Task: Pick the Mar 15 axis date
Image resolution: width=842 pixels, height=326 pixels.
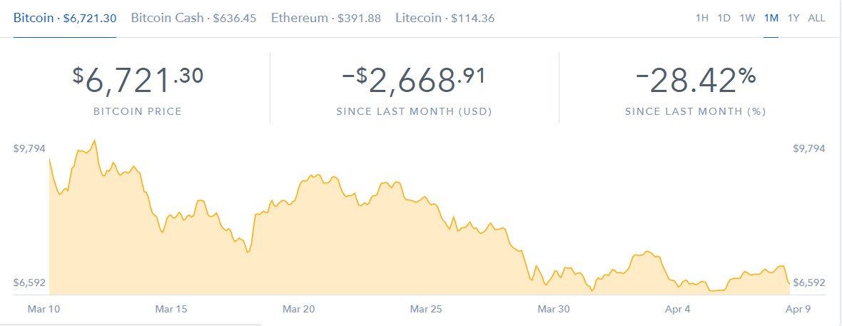Action: (171, 310)
